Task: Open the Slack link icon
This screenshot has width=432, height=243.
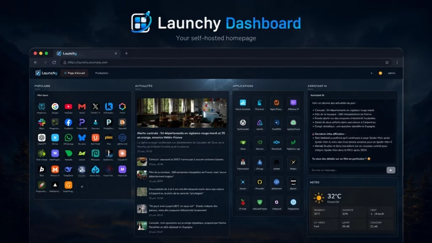Action: 42,122
